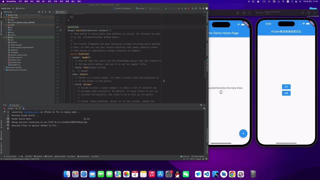320x180 pixels.
Task: Open the Layout Inspector in status bar
Action: coord(198,156)
